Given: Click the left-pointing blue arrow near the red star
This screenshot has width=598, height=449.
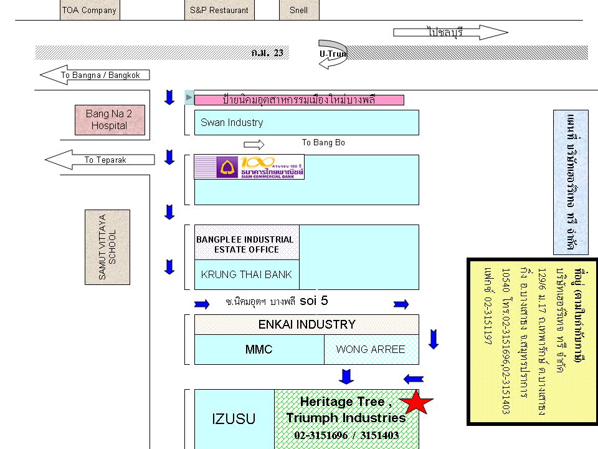Looking at the screenshot, I should 414,379.
